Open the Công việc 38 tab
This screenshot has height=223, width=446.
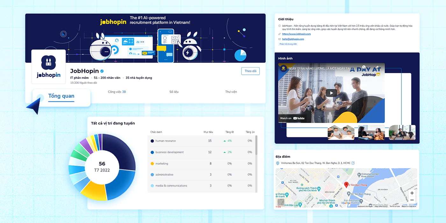117,92
